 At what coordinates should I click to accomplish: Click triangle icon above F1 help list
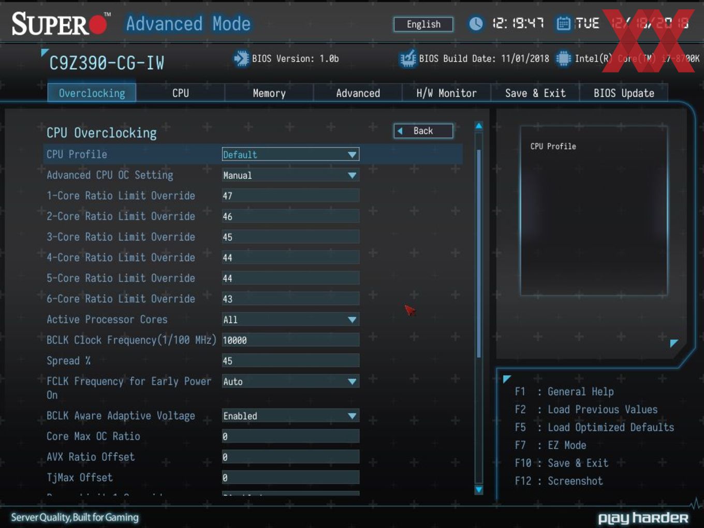point(507,378)
